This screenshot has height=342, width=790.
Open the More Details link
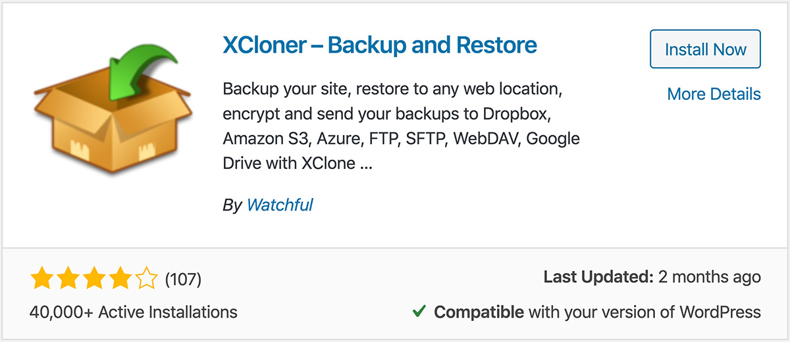point(714,94)
